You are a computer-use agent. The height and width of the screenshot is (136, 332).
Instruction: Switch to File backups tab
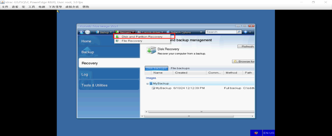[x=180, y=68]
